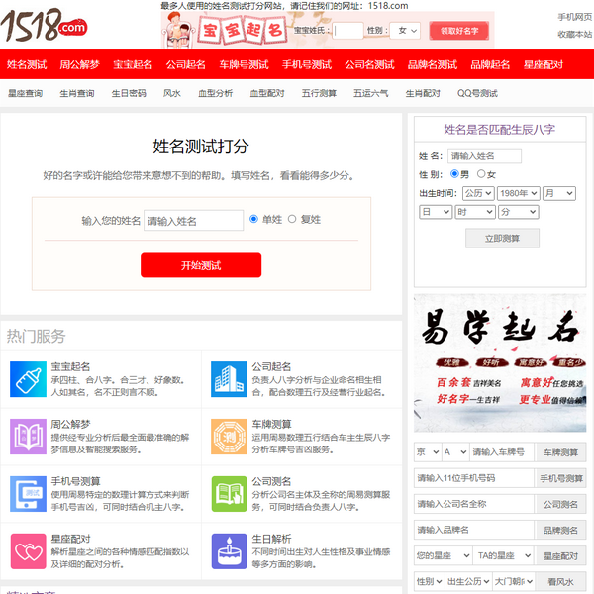Go to 风水 in the sub-navigation
The height and width of the screenshot is (594, 594).
(171, 94)
